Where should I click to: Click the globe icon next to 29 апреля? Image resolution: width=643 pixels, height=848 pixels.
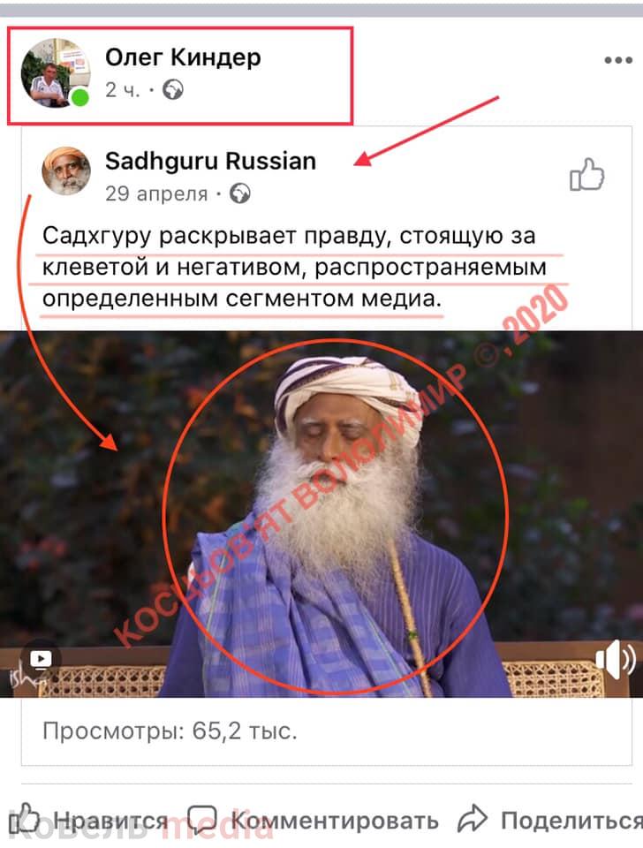240,193
